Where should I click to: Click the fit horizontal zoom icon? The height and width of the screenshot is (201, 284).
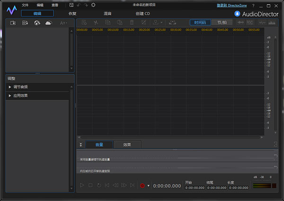(240, 23)
